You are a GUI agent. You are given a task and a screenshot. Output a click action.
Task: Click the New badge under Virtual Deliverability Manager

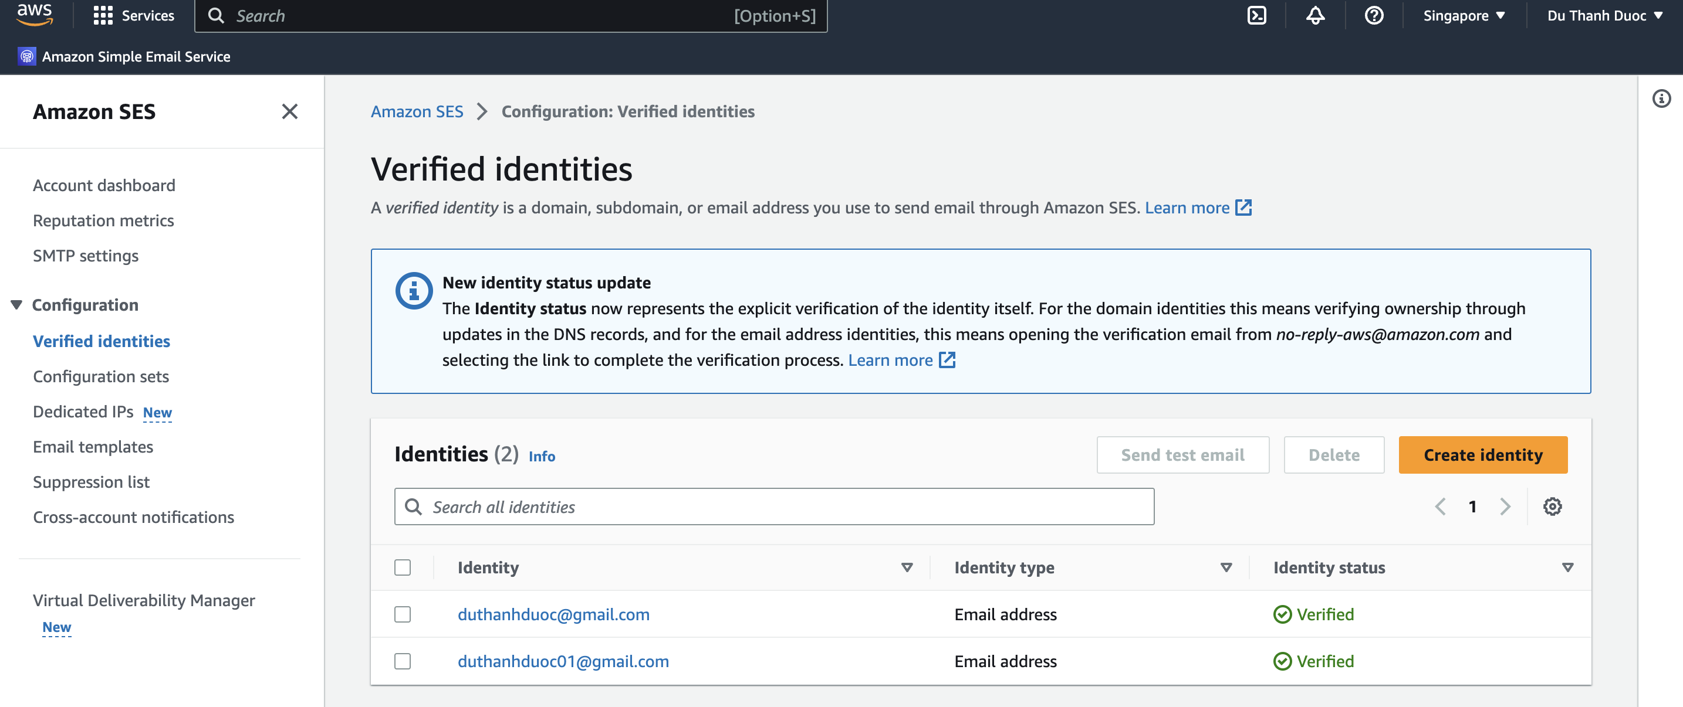pos(57,627)
